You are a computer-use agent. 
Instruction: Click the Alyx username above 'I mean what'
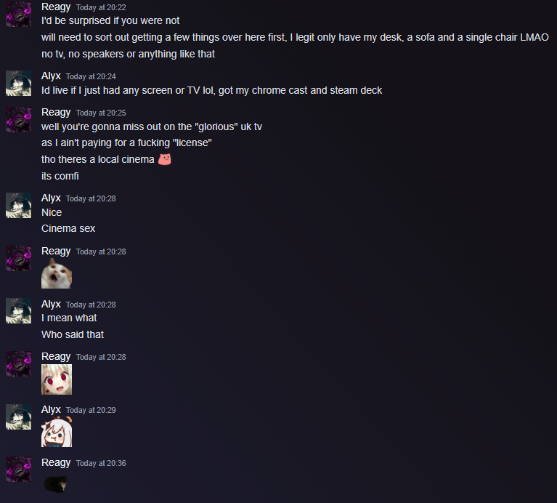(x=51, y=305)
